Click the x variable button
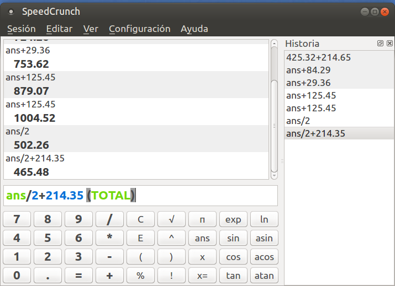 click(x=202, y=257)
